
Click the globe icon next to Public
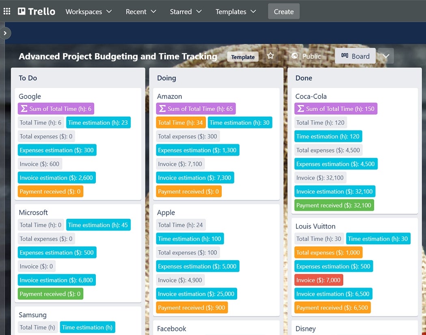[294, 56]
